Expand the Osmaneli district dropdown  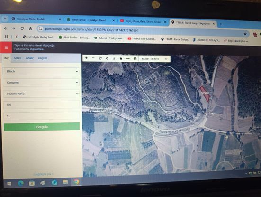tap(41, 83)
